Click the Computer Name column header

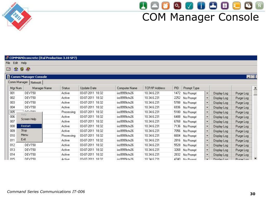129,88
